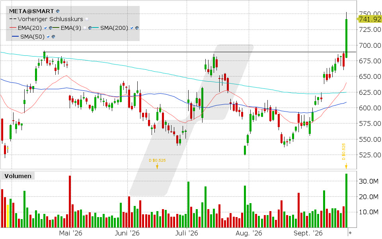Click the yellow 741.92 price tag
The image size is (382, 239).
[x=369, y=19]
